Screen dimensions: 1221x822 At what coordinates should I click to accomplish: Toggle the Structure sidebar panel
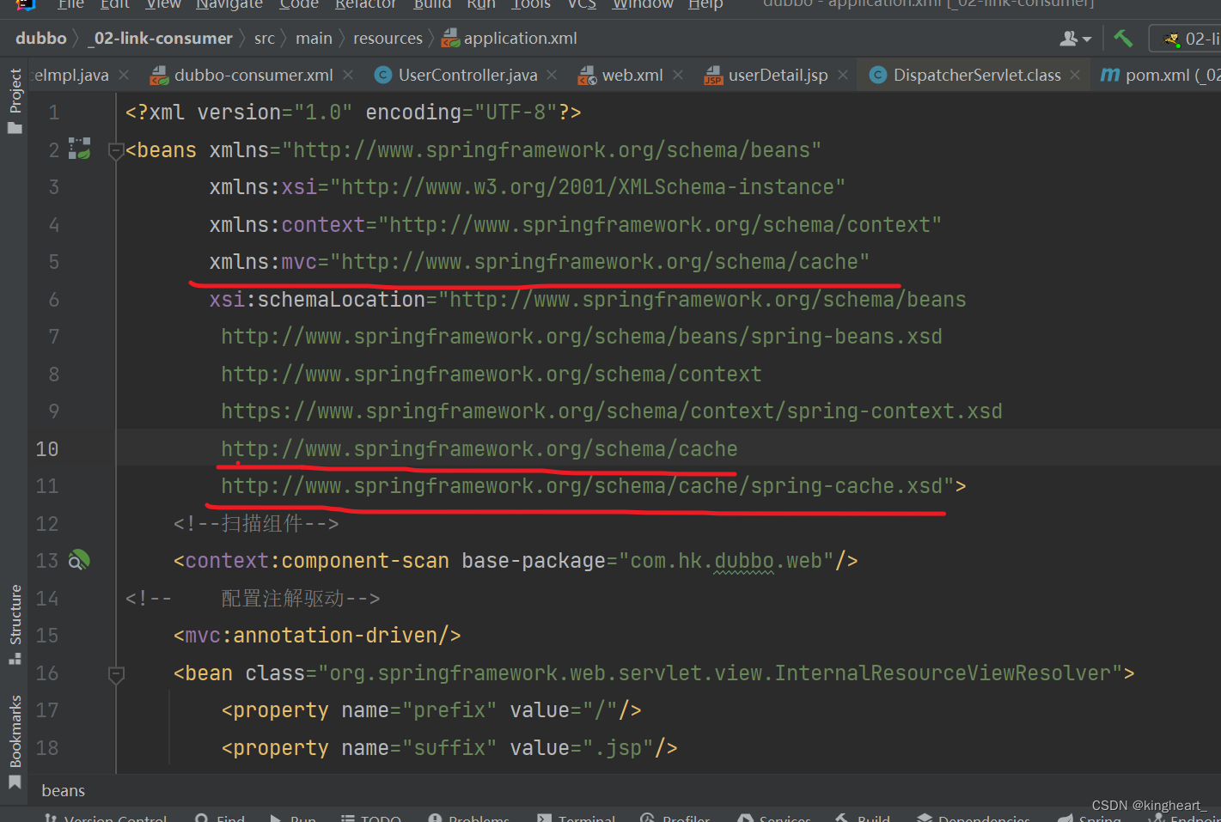[x=15, y=620]
